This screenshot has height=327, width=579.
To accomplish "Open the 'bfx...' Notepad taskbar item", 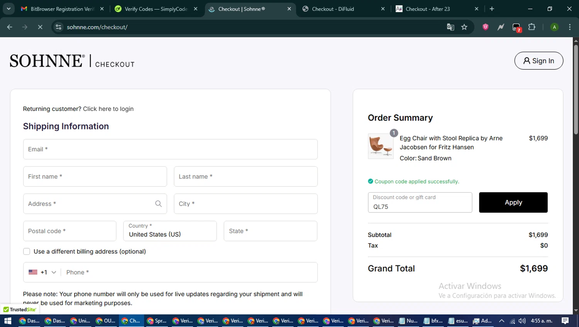I will (x=433, y=321).
